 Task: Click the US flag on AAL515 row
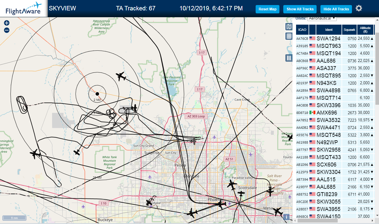point(312,179)
